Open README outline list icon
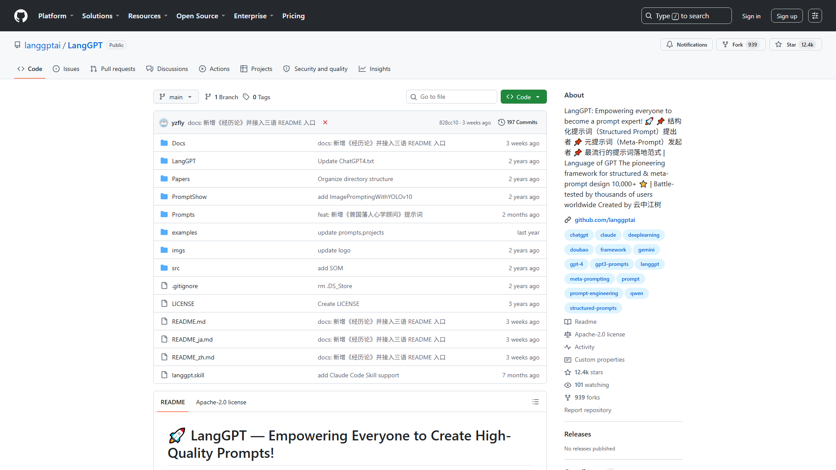Image resolution: width=836 pixels, height=470 pixels. click(536, 402)
